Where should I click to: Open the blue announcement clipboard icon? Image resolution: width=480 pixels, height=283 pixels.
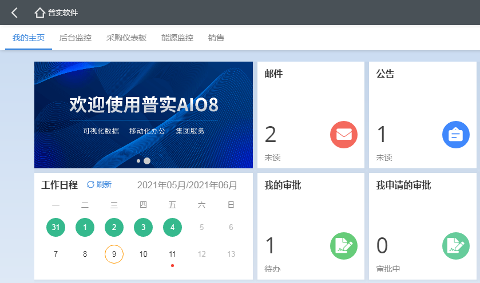456,135
